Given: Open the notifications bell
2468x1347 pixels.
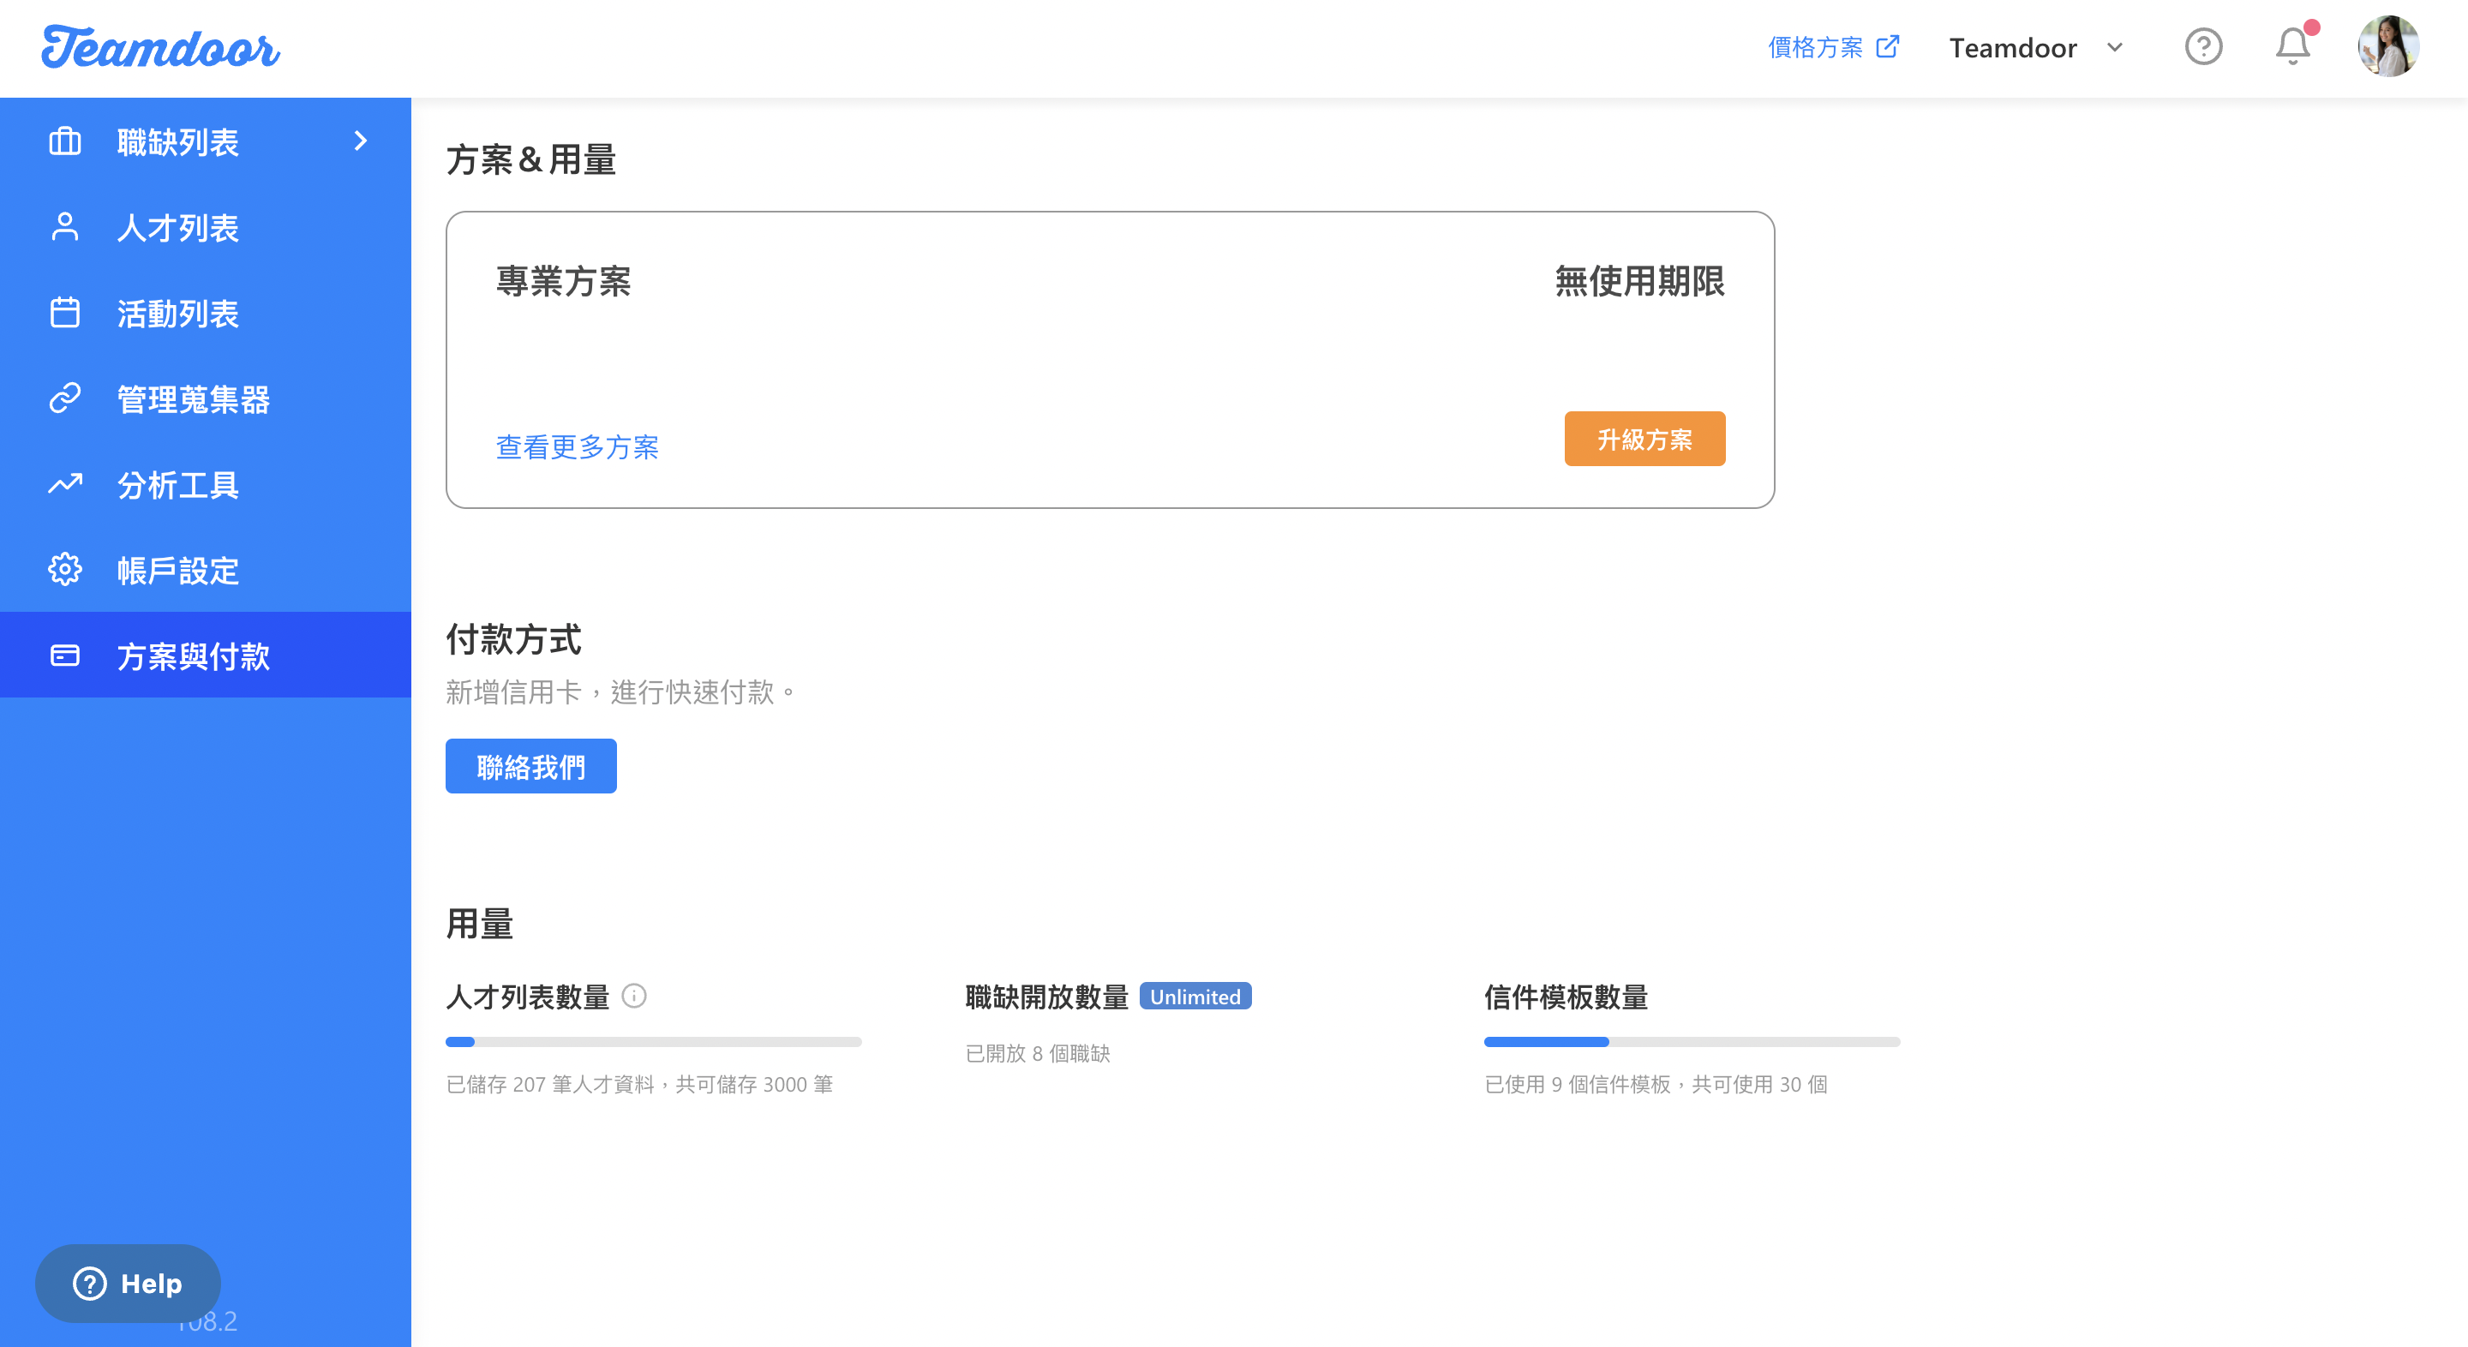Looking at the screenshot, I should point(2291,47).
